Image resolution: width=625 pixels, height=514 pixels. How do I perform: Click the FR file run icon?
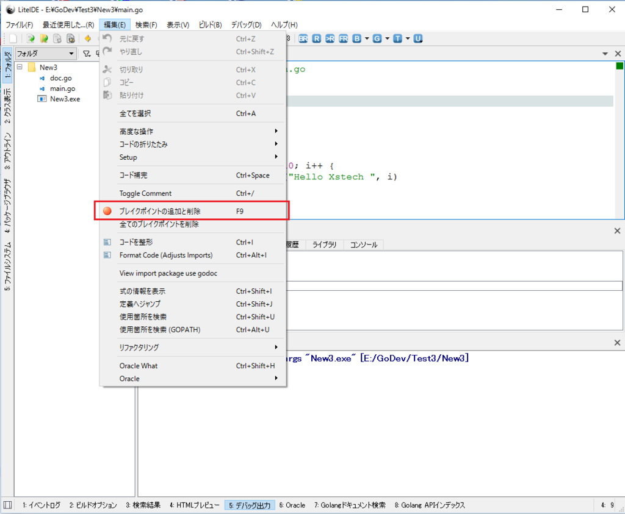pyautogui.click(x=343, y=38)
